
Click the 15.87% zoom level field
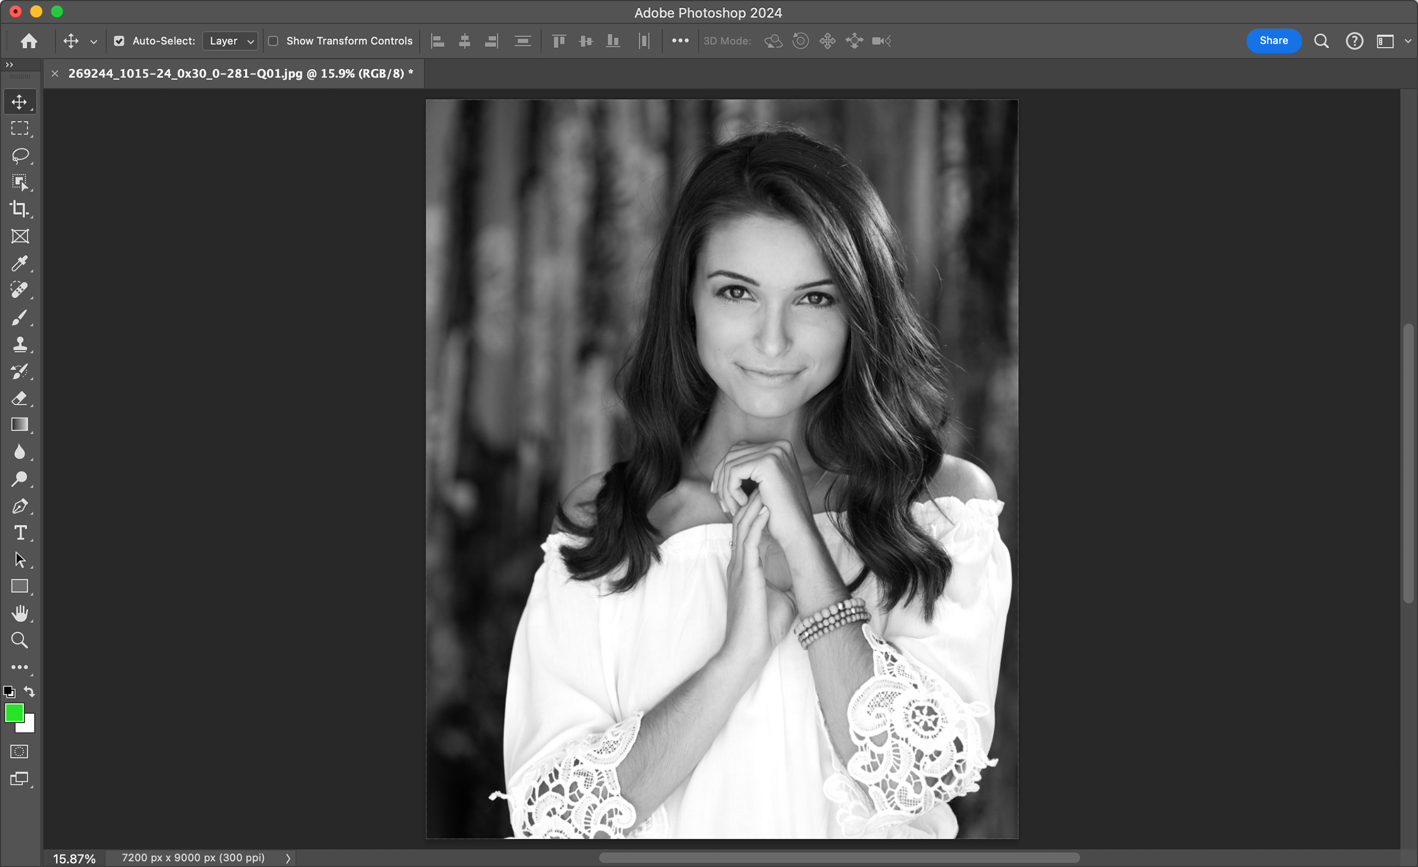(74, 858)
